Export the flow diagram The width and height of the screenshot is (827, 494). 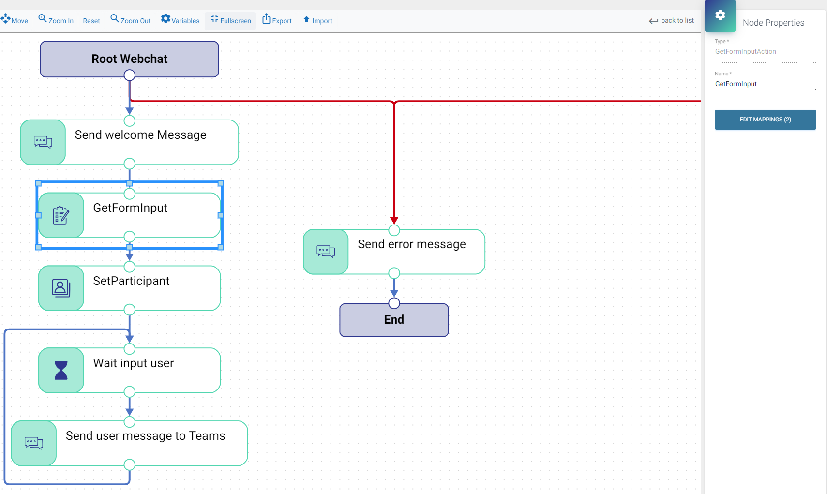click(x=277, y=20)
